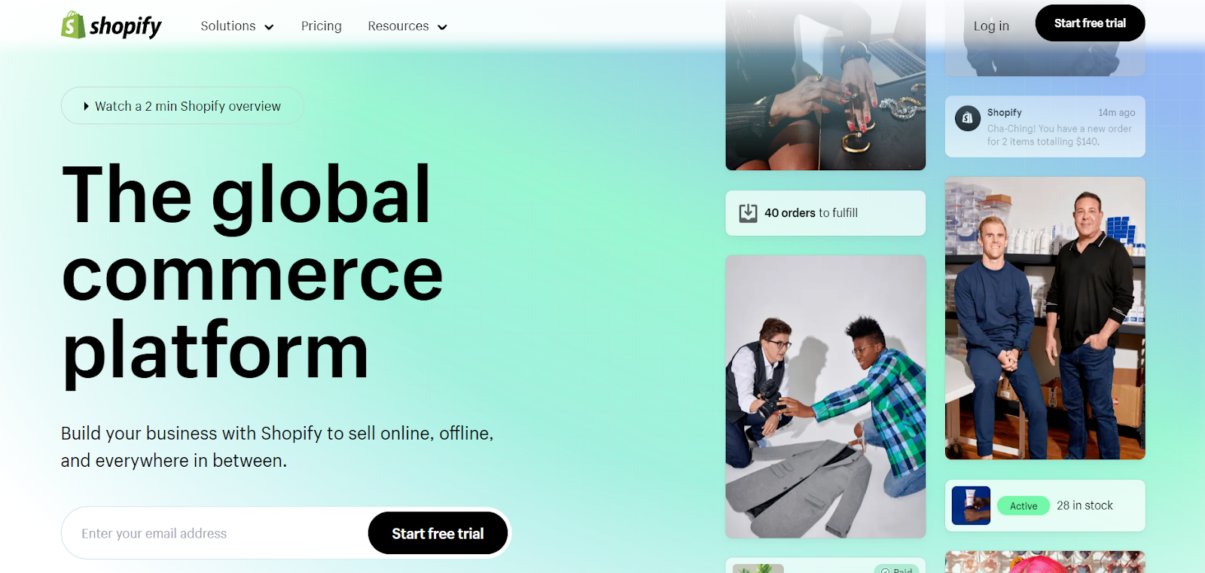This screenshot has width=1205, height=573.
Task: Click Start free trial in header
Action: [1090, 23]
